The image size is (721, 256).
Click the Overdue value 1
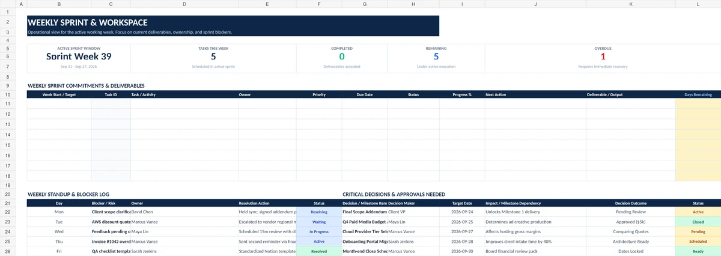point(603,56)
